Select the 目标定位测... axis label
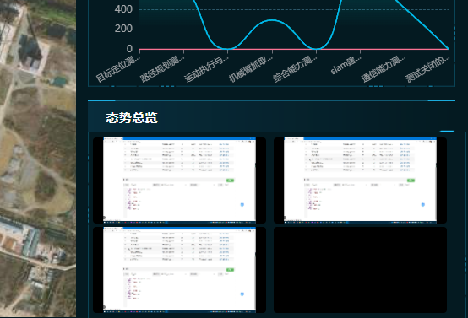The image size is (468, 318). (x=118, y=68)
